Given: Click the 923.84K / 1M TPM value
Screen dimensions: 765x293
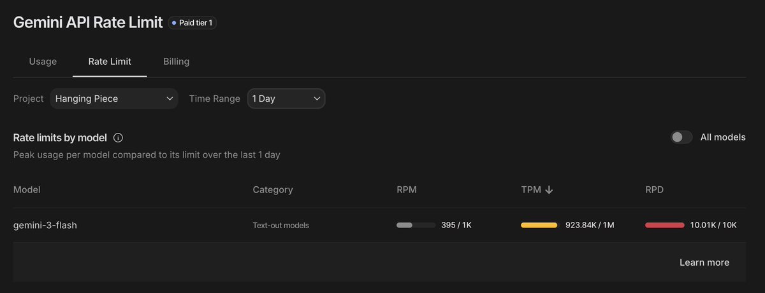Looking at the screenshot, I should pyautogui.click(x=590, y=225).
